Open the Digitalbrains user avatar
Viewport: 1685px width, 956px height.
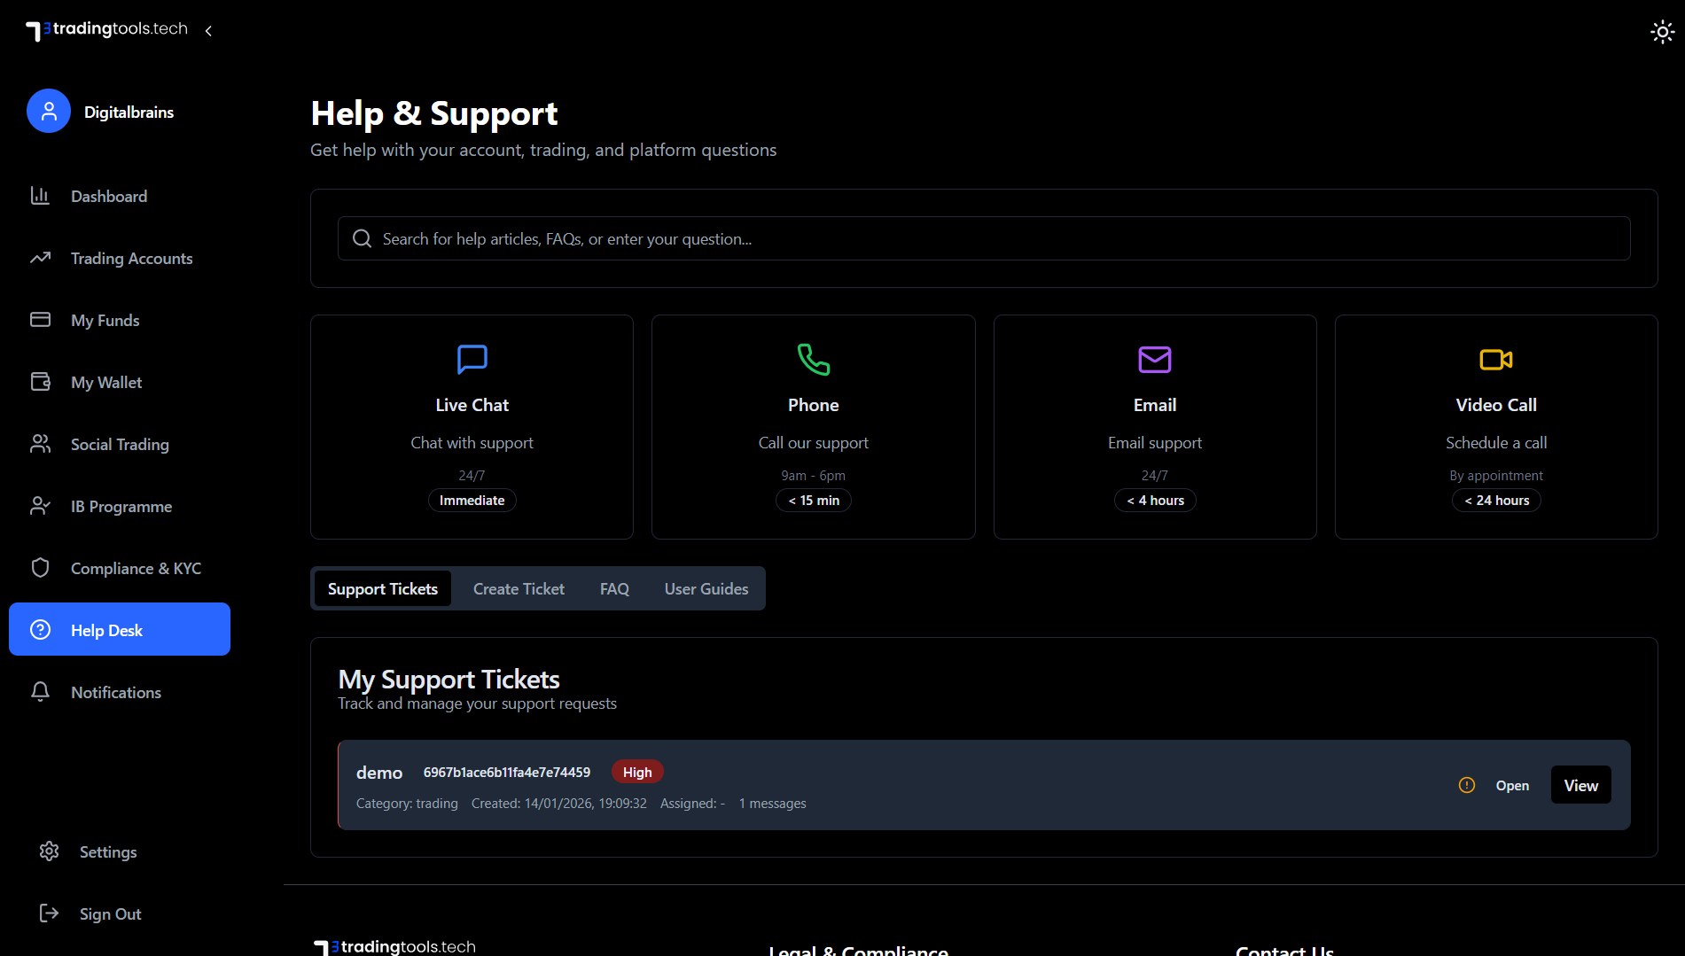click(x=49, y=111)
